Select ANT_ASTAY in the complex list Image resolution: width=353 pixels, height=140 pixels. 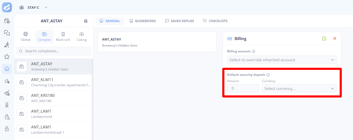pyautogui.click(x=53, y=67)
